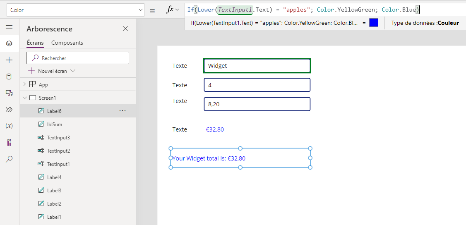
Task: Click in the Rechercher search box
Action: pyautogui.click(x=78, y=58)
